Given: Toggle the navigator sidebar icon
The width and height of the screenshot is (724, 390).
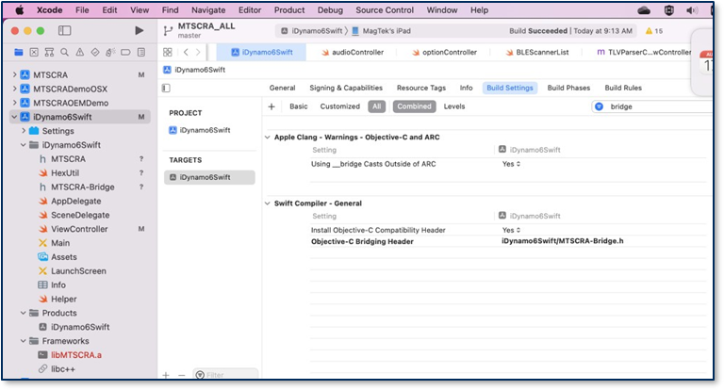Looking at the screenshot, I should coord(65,30).
